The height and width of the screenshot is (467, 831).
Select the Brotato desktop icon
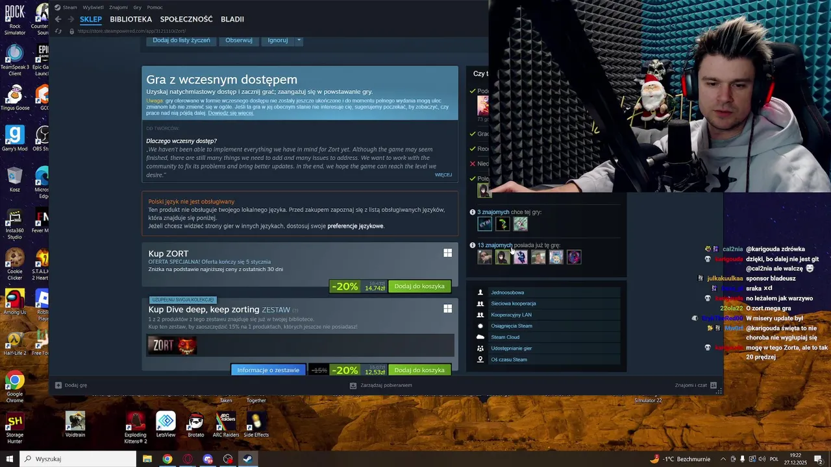196,425
